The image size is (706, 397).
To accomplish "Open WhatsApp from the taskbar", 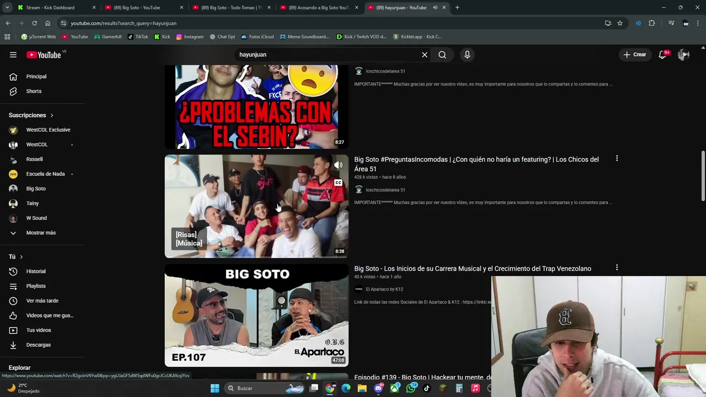I will [411, 388].
